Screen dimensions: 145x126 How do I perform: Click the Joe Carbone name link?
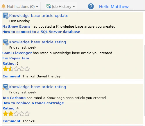tap(14, 98)
